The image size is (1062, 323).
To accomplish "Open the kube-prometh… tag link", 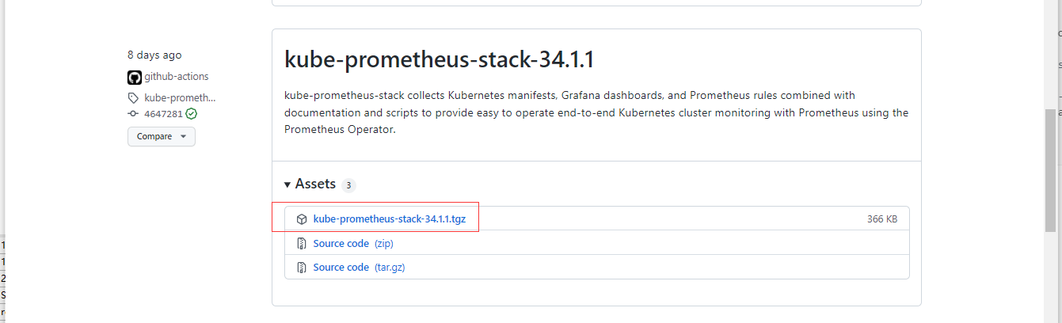I will pos(180,98).
